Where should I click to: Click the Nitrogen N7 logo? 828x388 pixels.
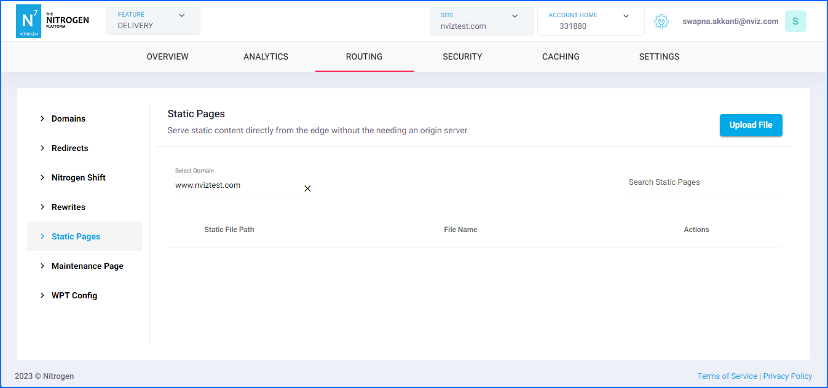point(28,21)
